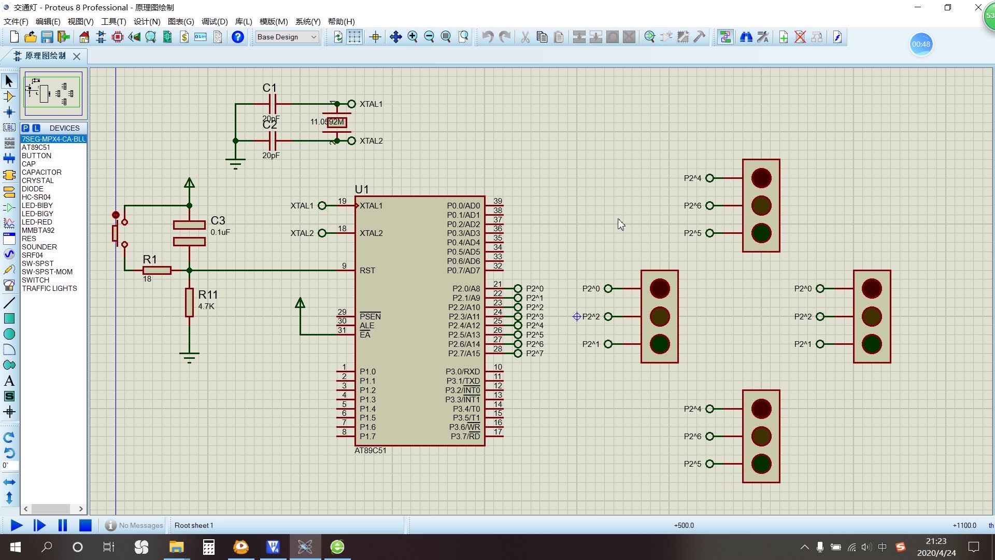Zoom out with the minus magnifier

429,37
